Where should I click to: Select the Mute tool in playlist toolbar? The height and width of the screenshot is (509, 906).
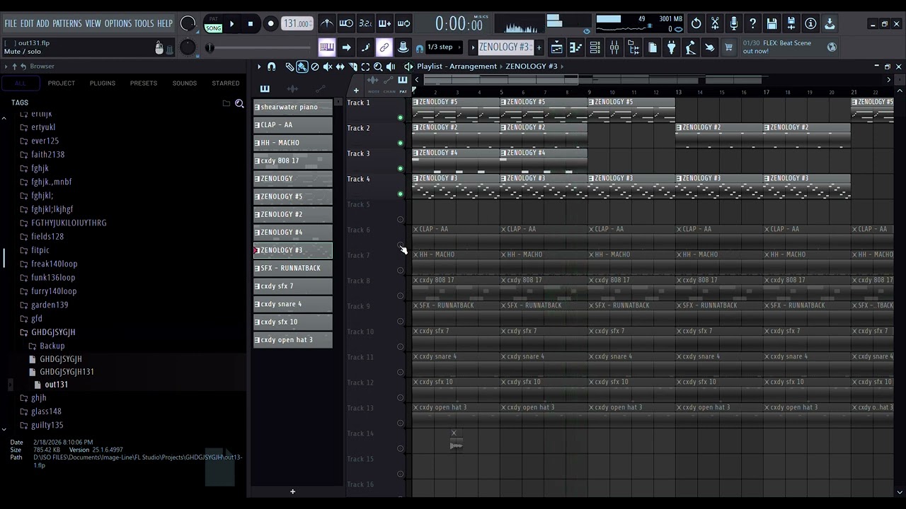[328, 66]
